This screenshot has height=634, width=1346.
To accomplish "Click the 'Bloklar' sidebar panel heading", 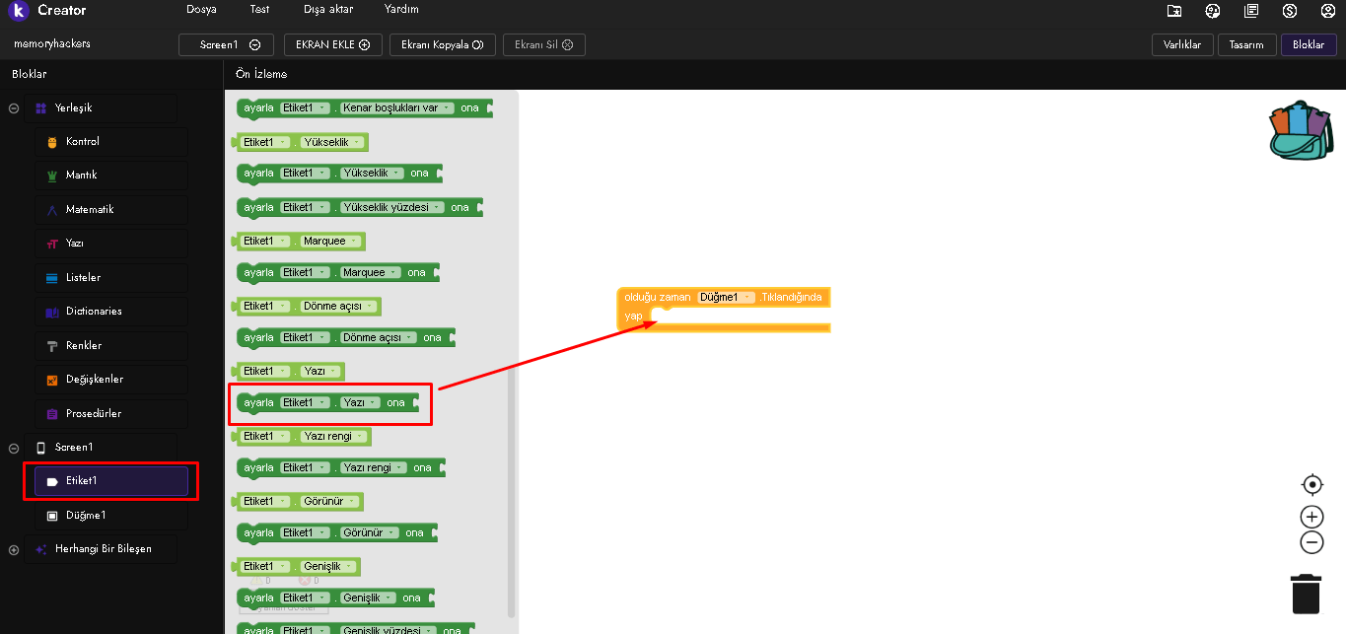I will click(30, 74).
